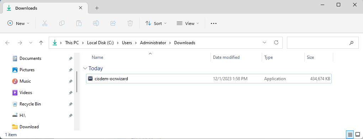Refresh the Downloads folder view

[276, 43]
